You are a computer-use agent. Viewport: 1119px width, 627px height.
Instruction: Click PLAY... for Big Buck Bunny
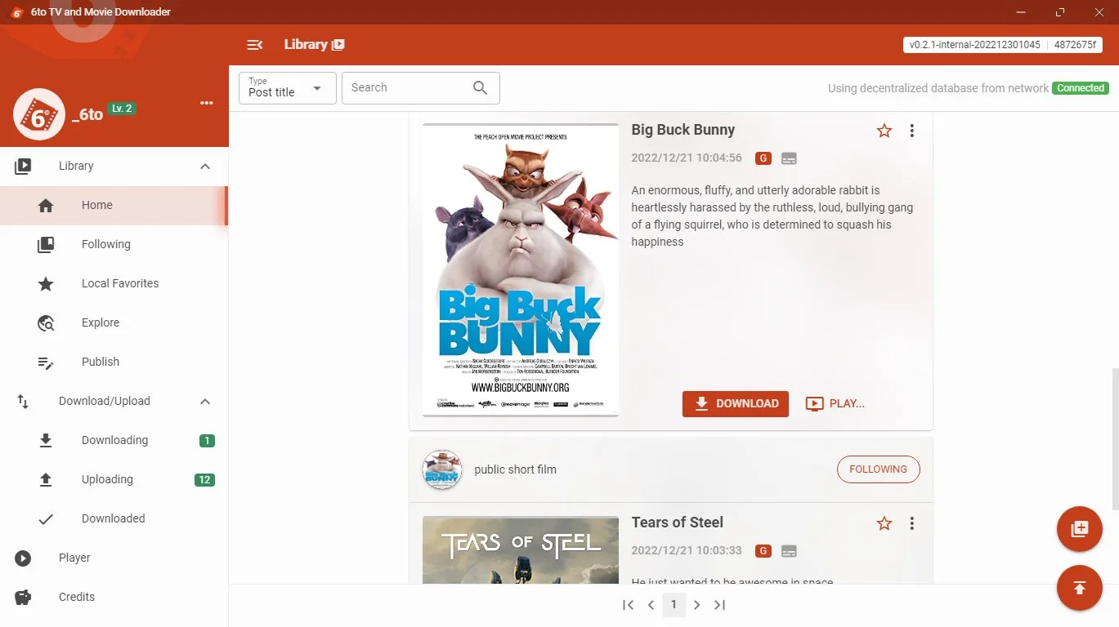(835, 403)
